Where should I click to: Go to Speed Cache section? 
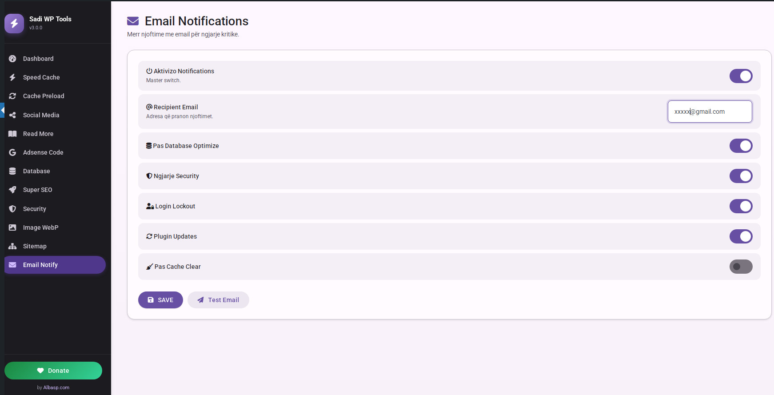(55, 77)
